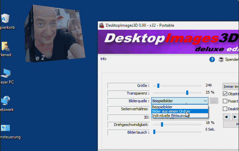Click the 18 % rotation speed value
The image size is (239, 151).
click(x=210, y=123)
